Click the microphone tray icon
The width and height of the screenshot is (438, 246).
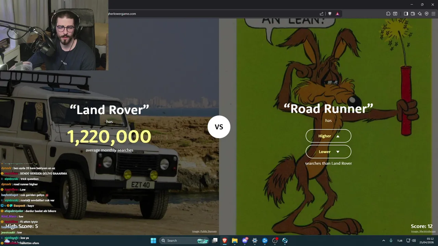point(391,241)
